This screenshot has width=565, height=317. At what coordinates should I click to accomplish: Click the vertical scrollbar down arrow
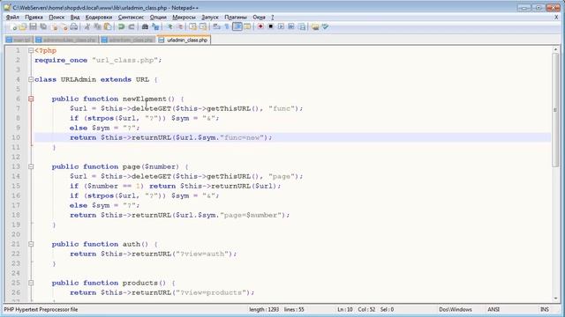click(x=555, y=299)
